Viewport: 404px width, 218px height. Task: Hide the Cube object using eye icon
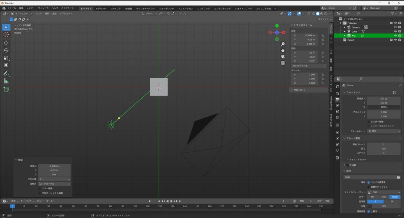pos(395,31)
